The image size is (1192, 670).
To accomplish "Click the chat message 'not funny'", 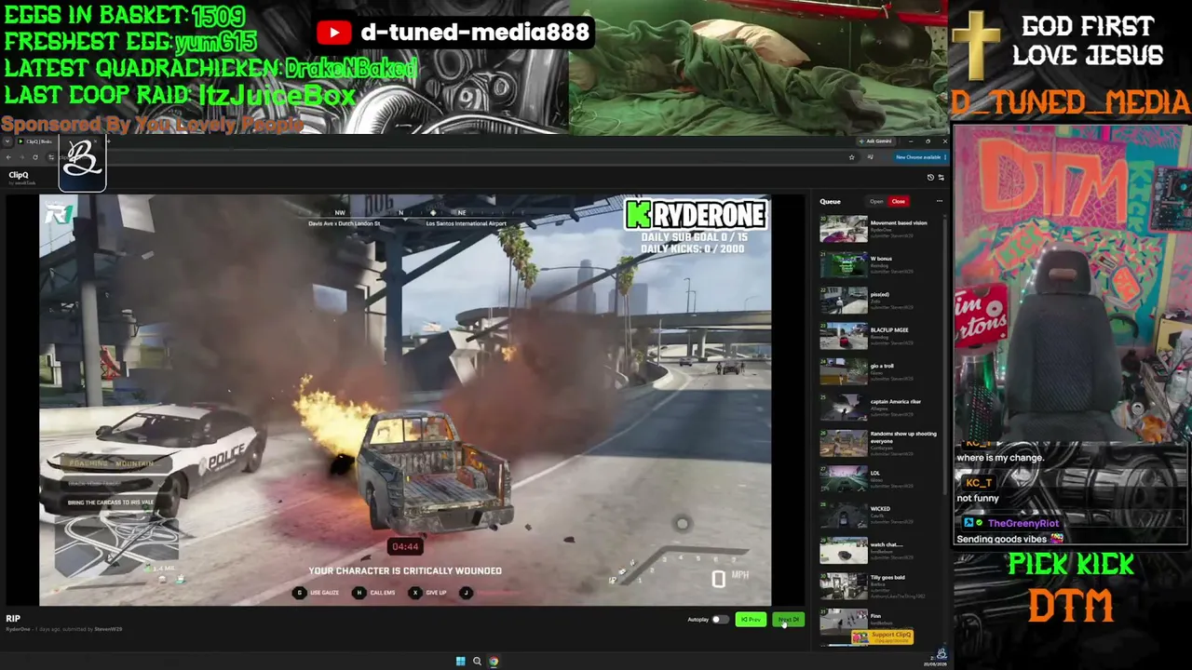I will pos(978,498).
